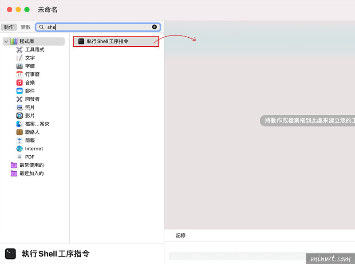Image resolution: width=355 pixels, height=264 pixels.
Task: Click the 記錄 log column header
Action: [x=181, y=236]
